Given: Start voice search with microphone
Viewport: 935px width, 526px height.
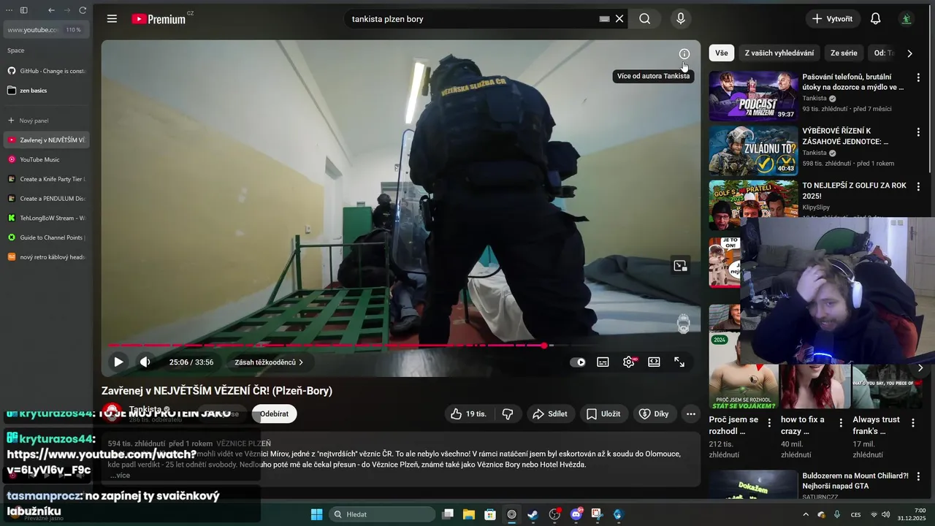Looking at the screenshot, I should coord(681,19).
